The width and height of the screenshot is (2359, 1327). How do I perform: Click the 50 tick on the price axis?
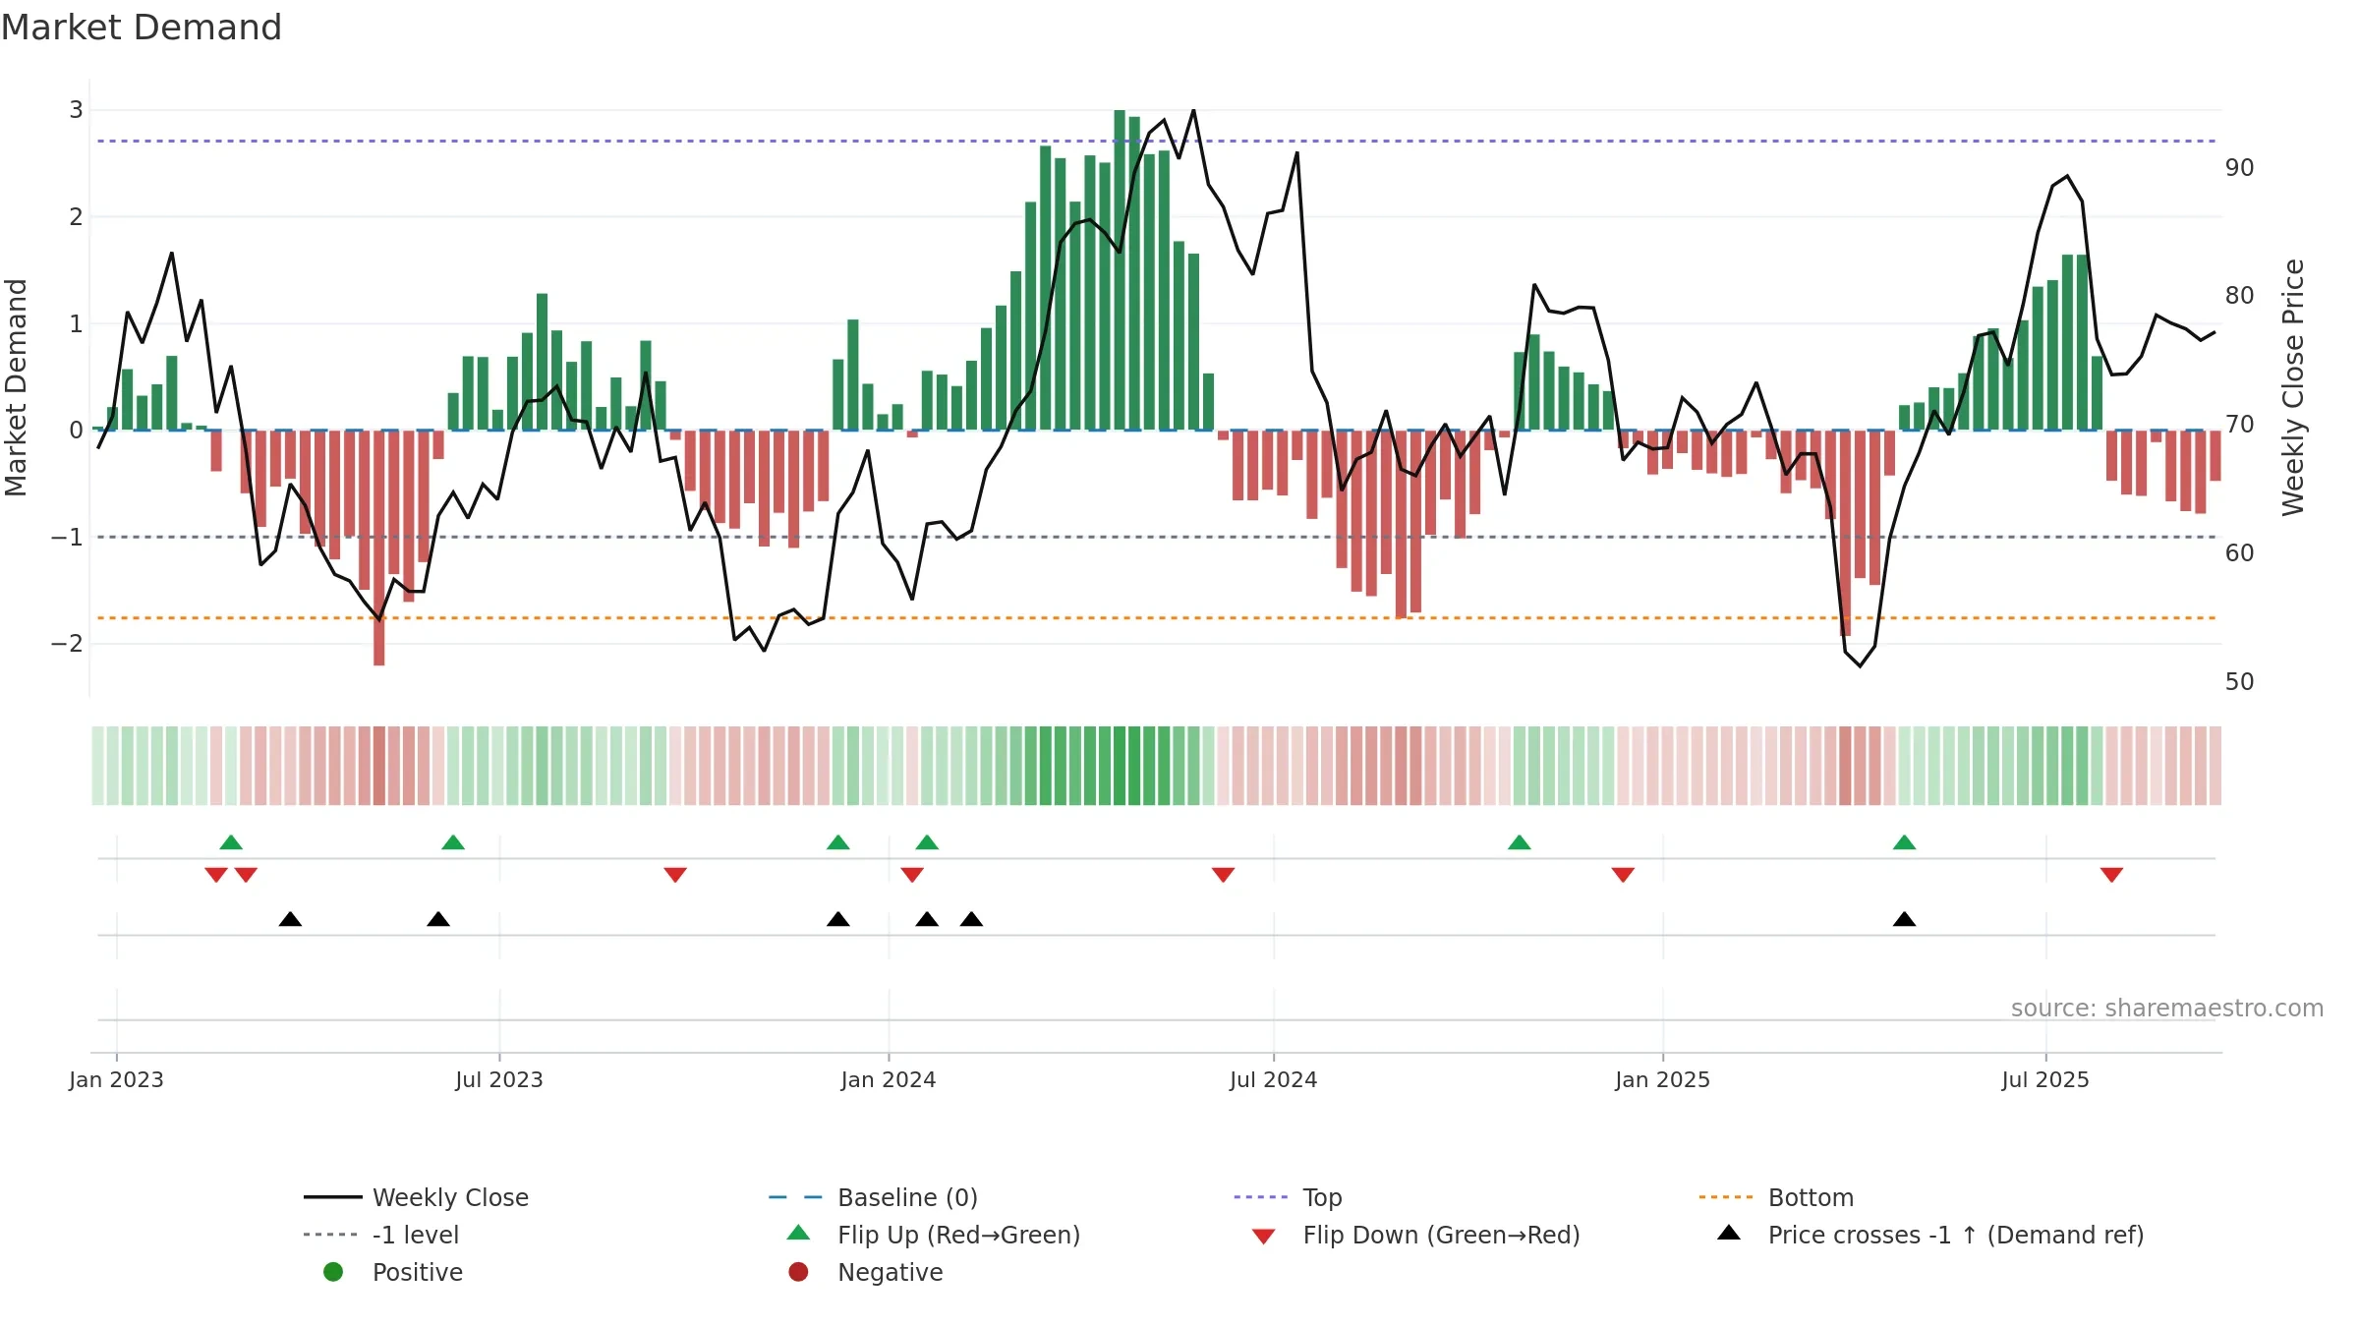pyautogui.click(x=2240, y=681)
